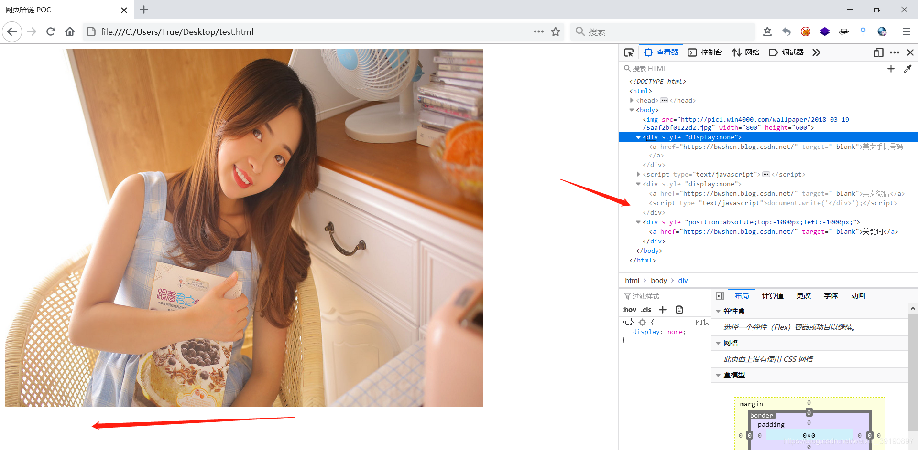Click the href link for 美女手机号码
Image resolution: width=918 pixels, height=450 pixels.
click(x=738, y=147)
